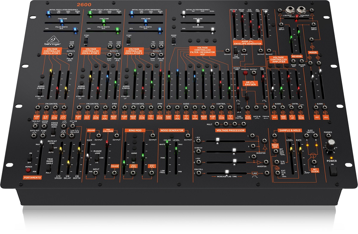The height and width of the screenshot is (234, 358).
Task: Click the S/H CLOCK input jack under the VCF
Action: click(x=248, y=108)
